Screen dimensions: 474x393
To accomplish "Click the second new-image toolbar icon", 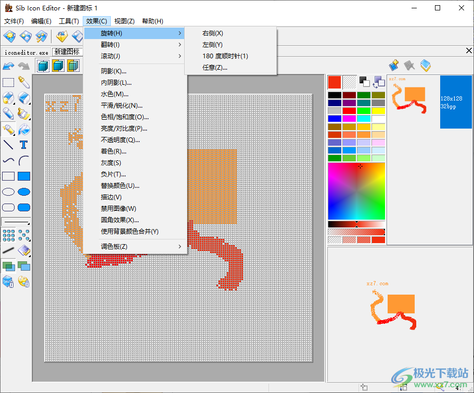I will (x=25, y=36).
